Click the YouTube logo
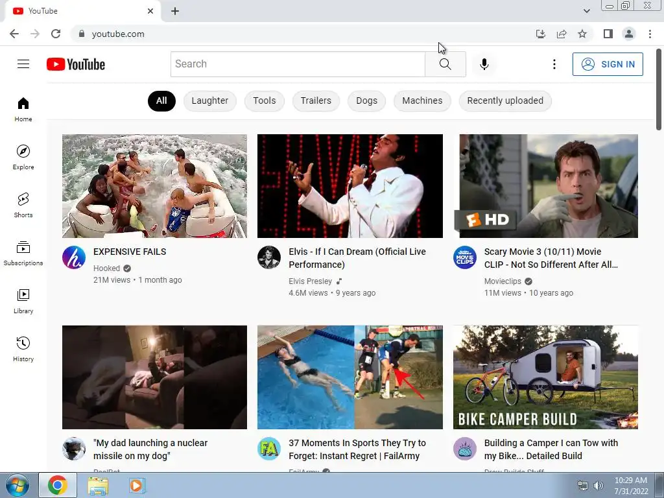664x498 pixels. 76,64
